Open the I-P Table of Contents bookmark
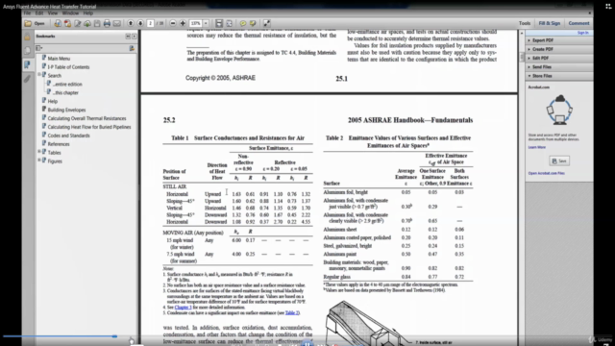Screen dimensions: 615x346 click(68, 67)
